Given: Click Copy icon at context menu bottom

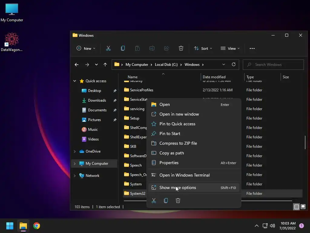Looking at the screenshot, I should click(x=166, y=201).
